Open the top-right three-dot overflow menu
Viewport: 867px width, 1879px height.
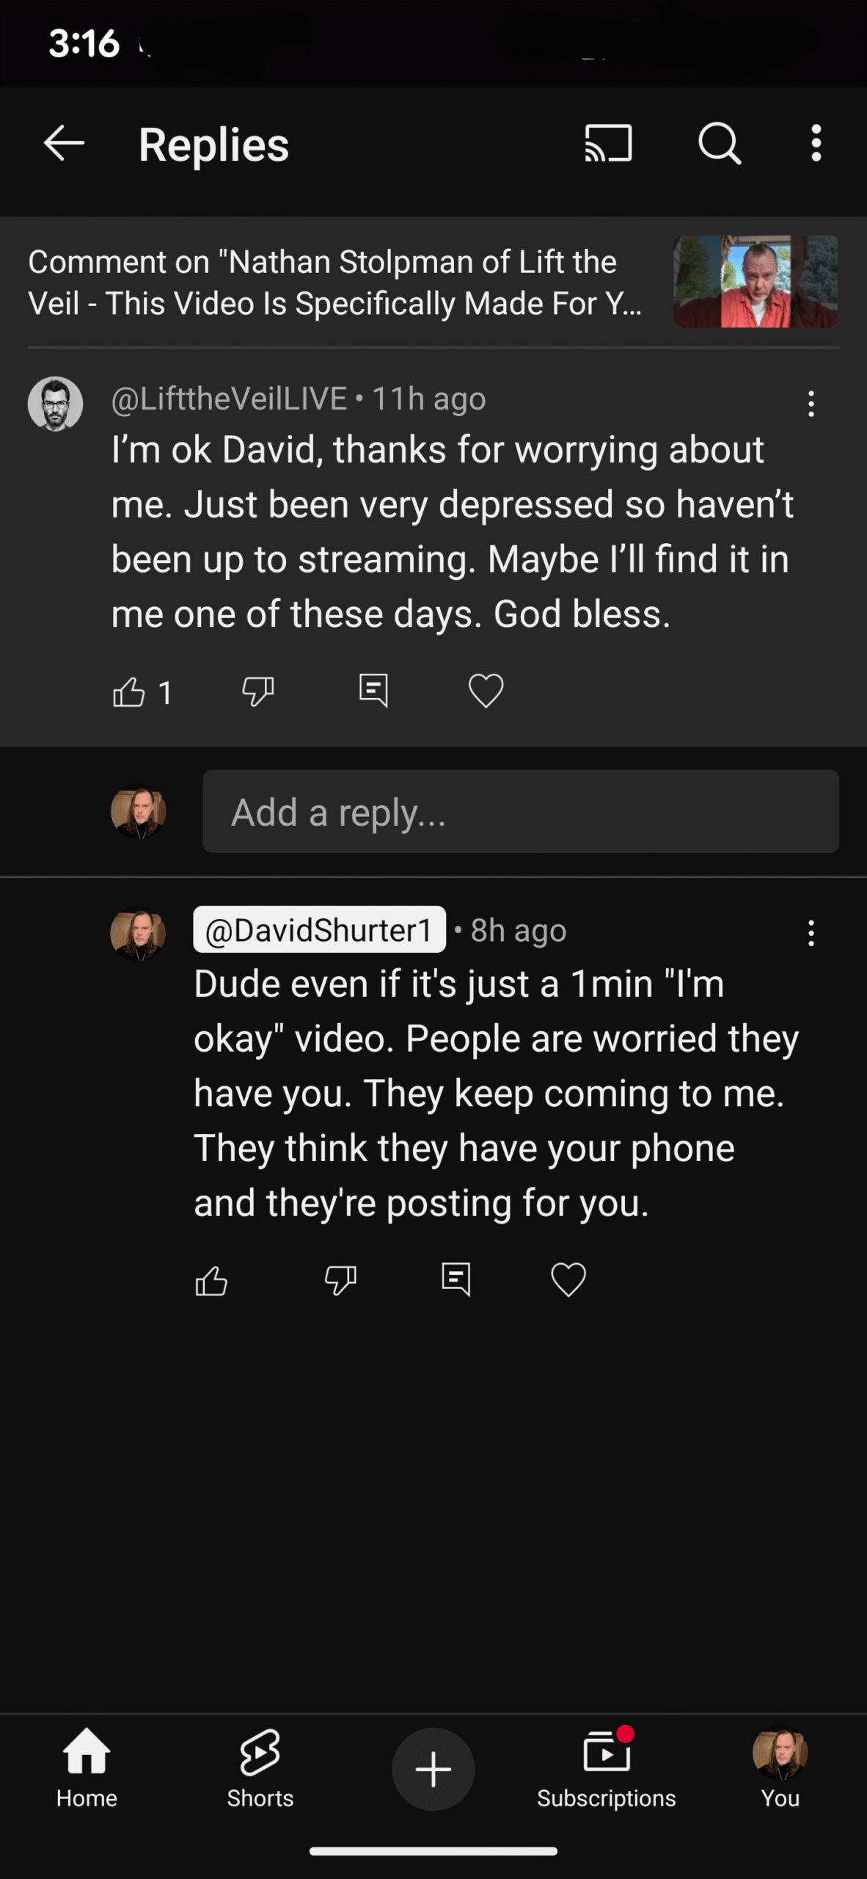pyautogui.click(x=816, y=142)
